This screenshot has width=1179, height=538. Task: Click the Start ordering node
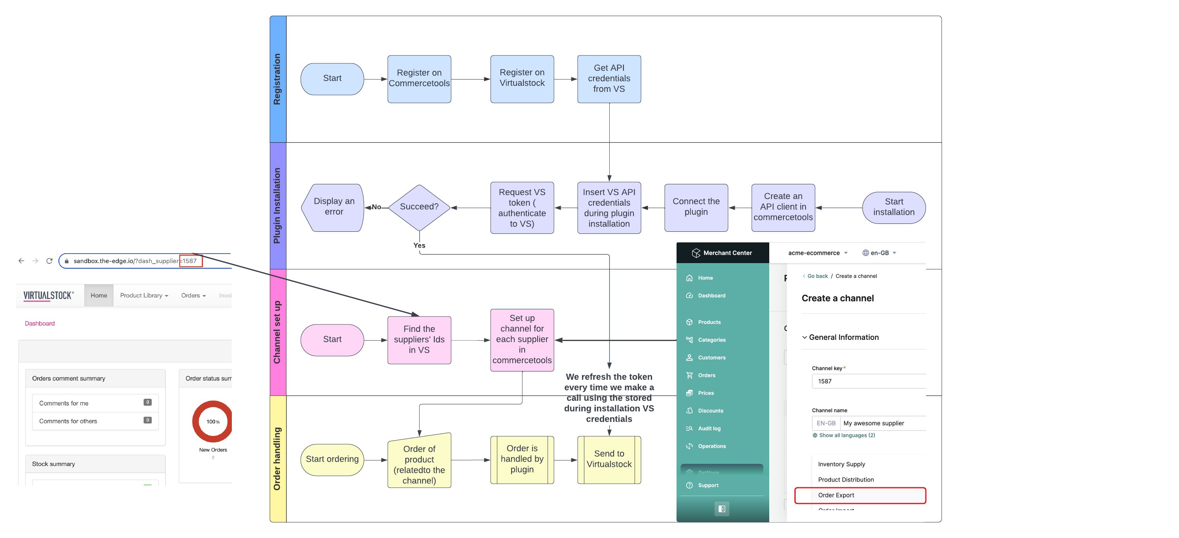(332, 459)
